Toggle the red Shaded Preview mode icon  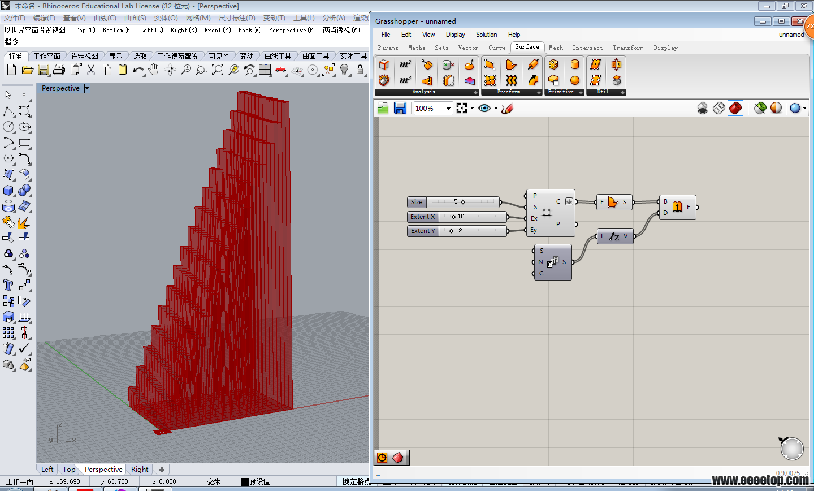click(x=735, y=108)
